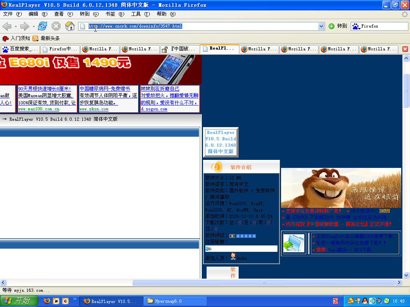Open the 热烈祝贺『中国破解联盟 forum link
410x307 pixels.
click(x=338, y=224)
